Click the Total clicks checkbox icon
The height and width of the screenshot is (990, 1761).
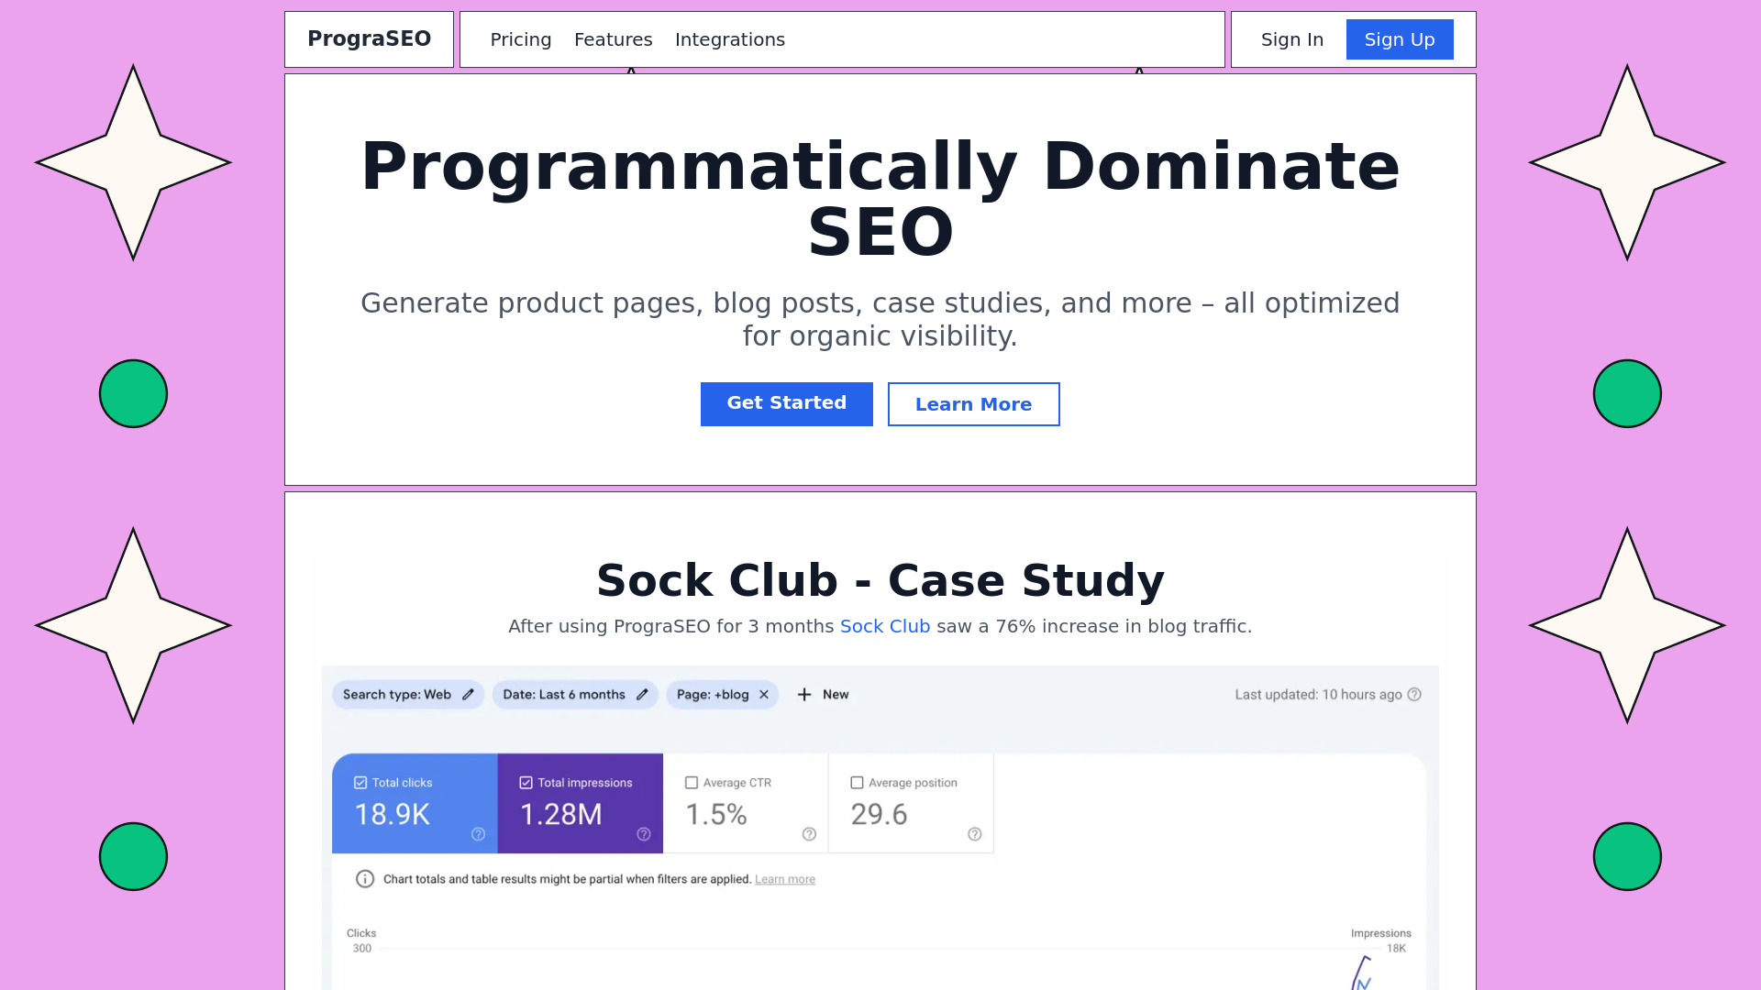click(x=360, y=782)
